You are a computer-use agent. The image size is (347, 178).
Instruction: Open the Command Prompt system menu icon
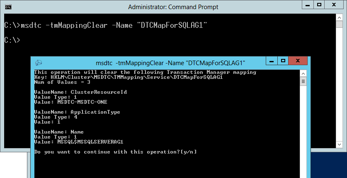[8, 7]
